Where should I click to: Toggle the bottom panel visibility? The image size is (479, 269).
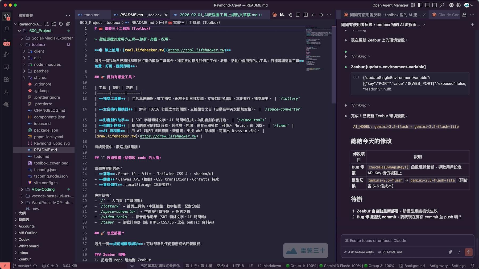coord(427,5)
